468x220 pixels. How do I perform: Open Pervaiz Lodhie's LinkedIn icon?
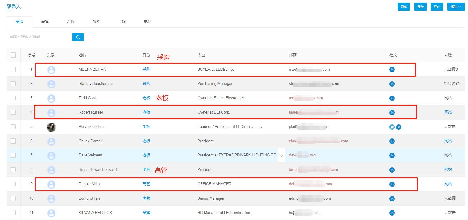click(x=399, y=127)
